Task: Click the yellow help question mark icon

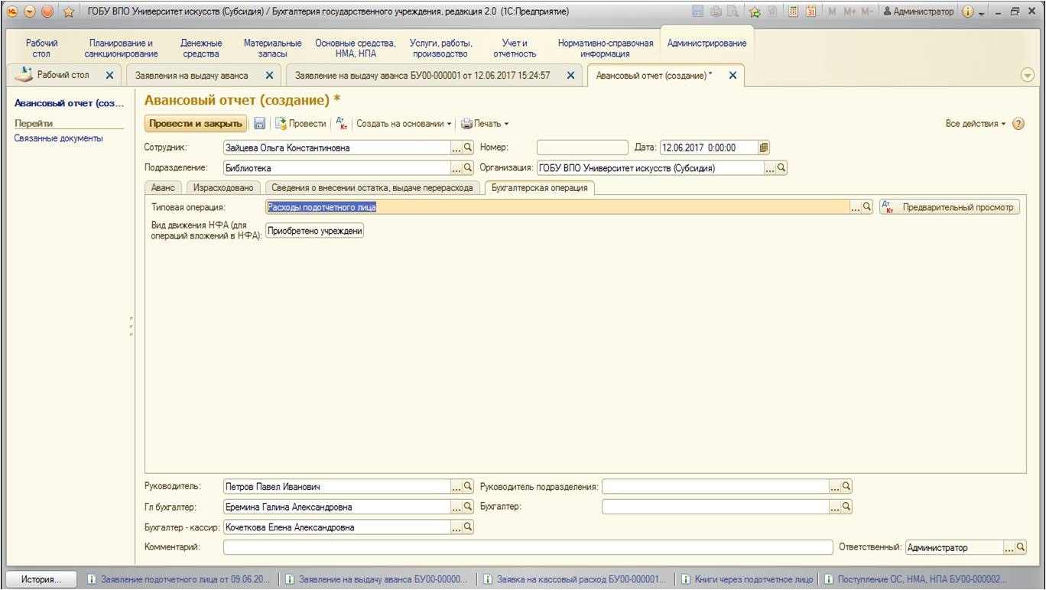Action: coord(1018,124)
